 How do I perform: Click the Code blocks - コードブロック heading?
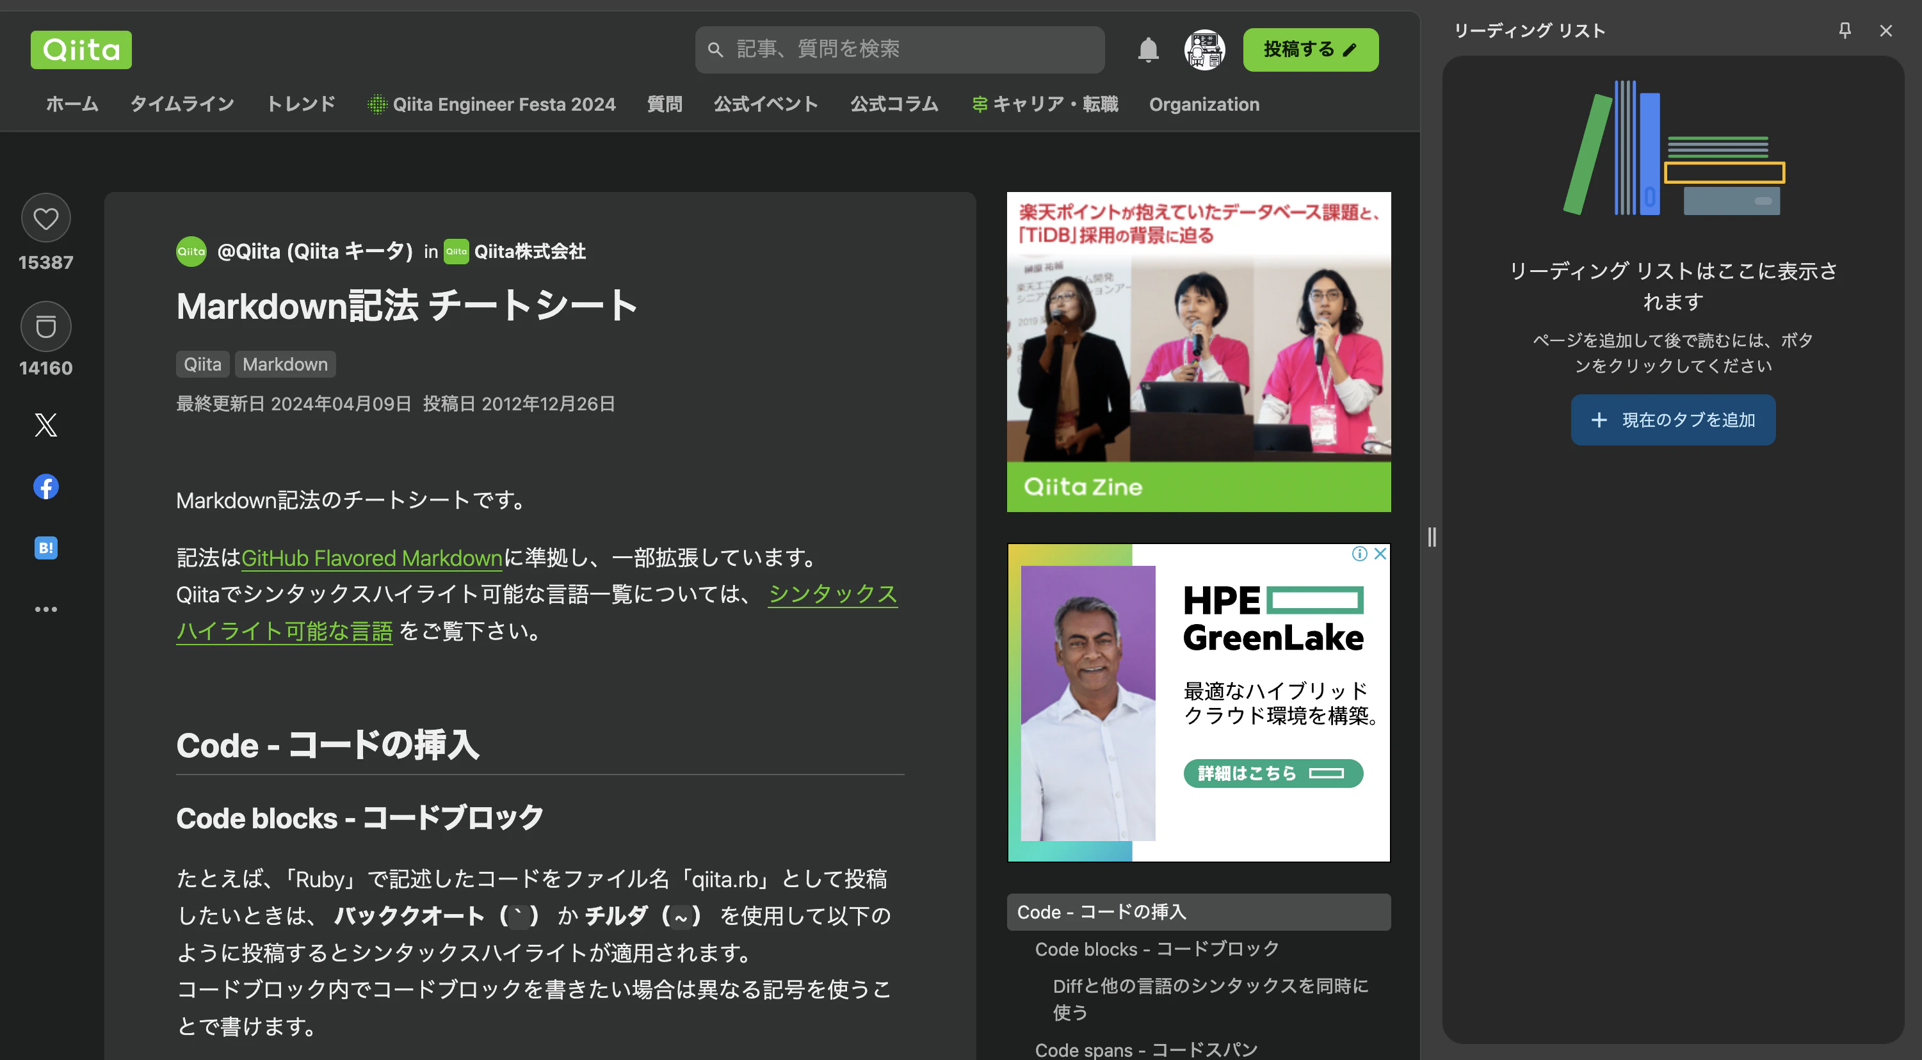(360, 818)
